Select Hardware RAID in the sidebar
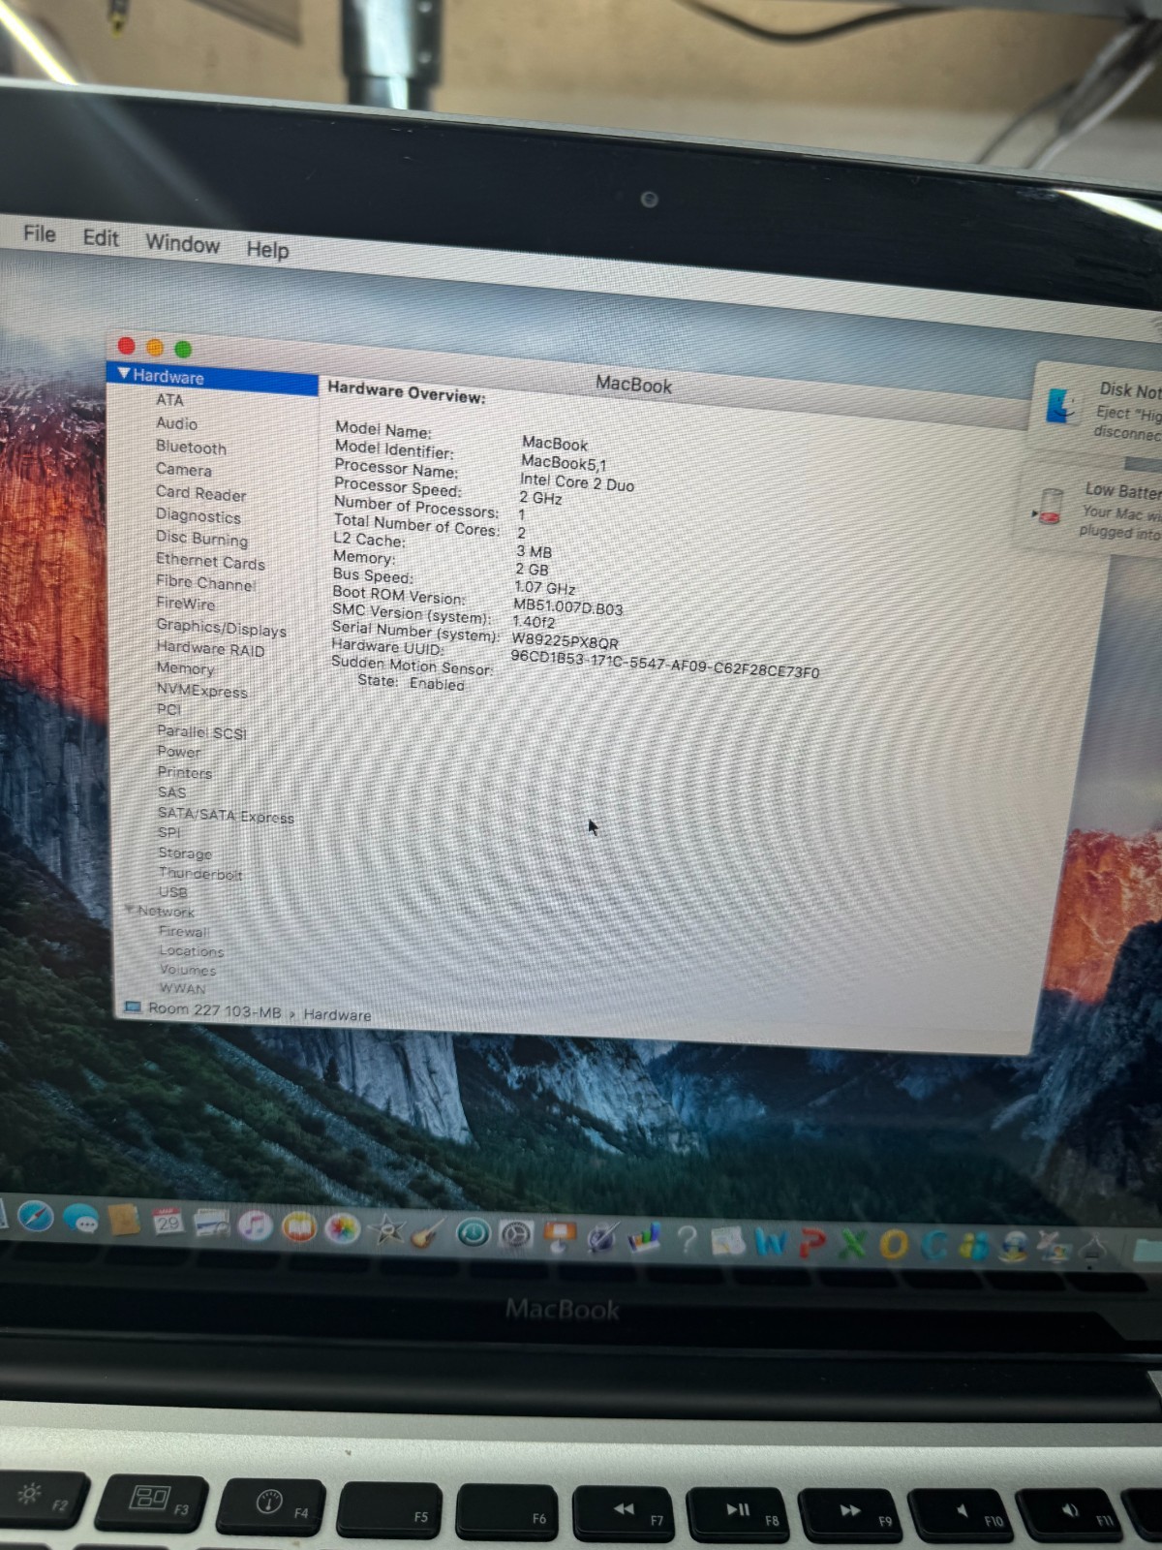 point(210,649)
